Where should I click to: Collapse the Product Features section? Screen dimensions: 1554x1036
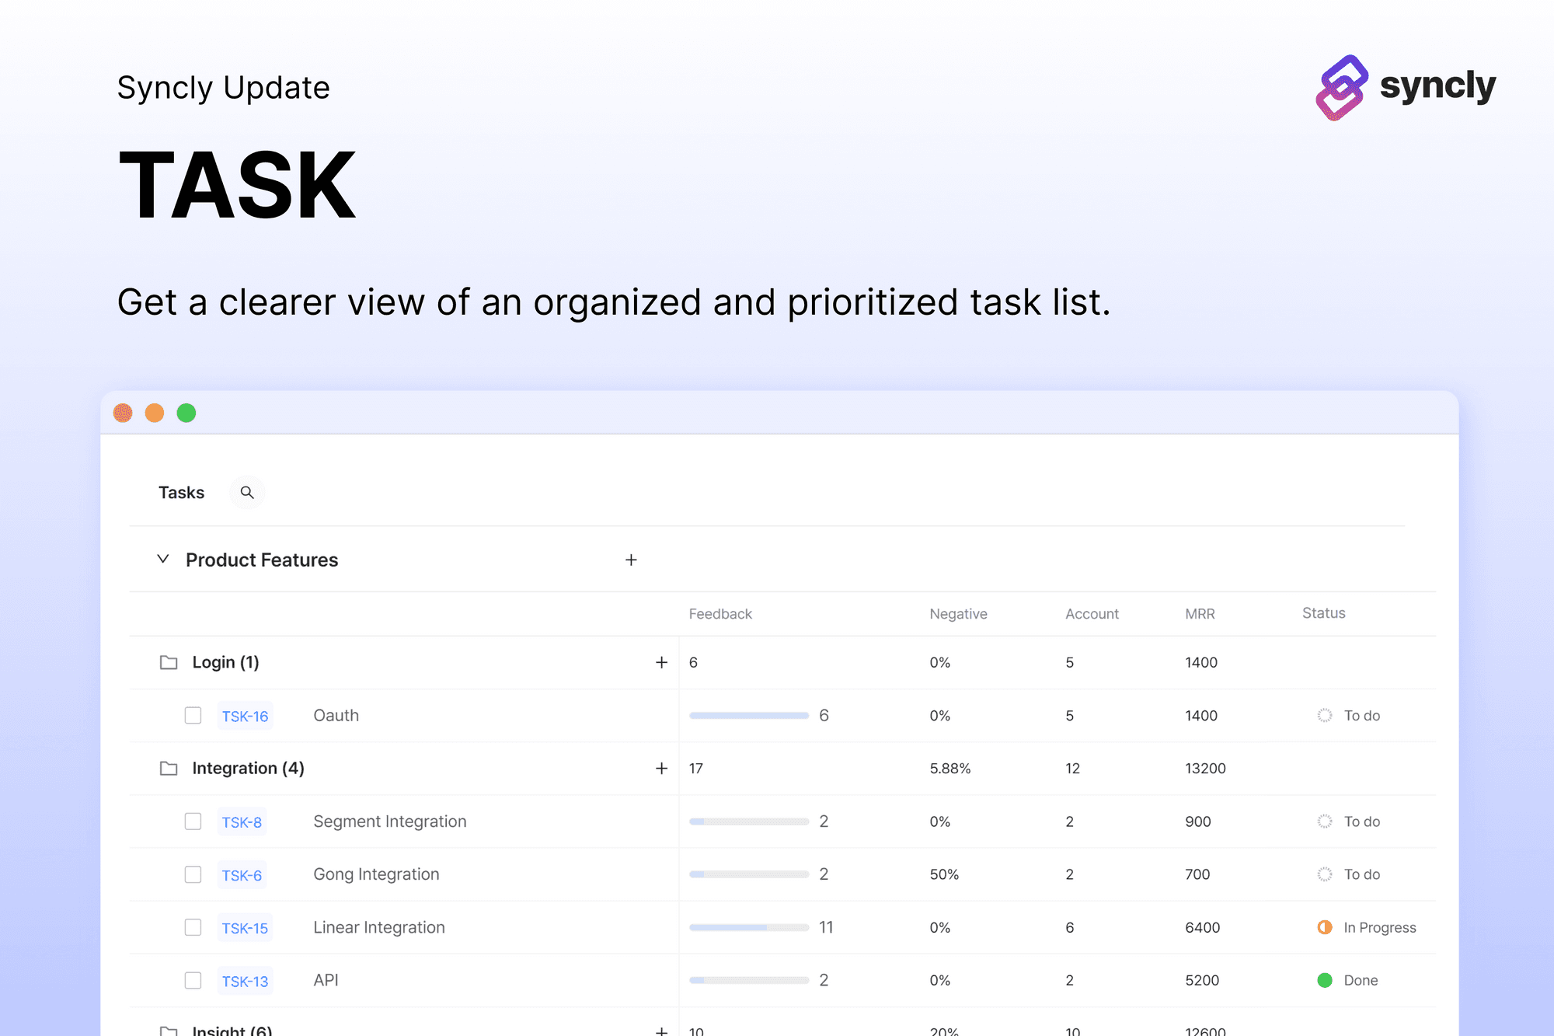[163, 560]
